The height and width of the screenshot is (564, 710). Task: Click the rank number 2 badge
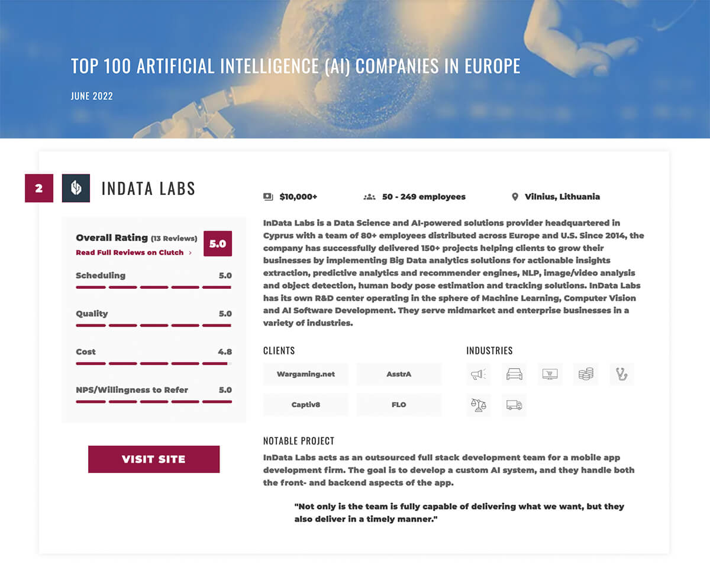pyautogui.click(x=39, y=188)
